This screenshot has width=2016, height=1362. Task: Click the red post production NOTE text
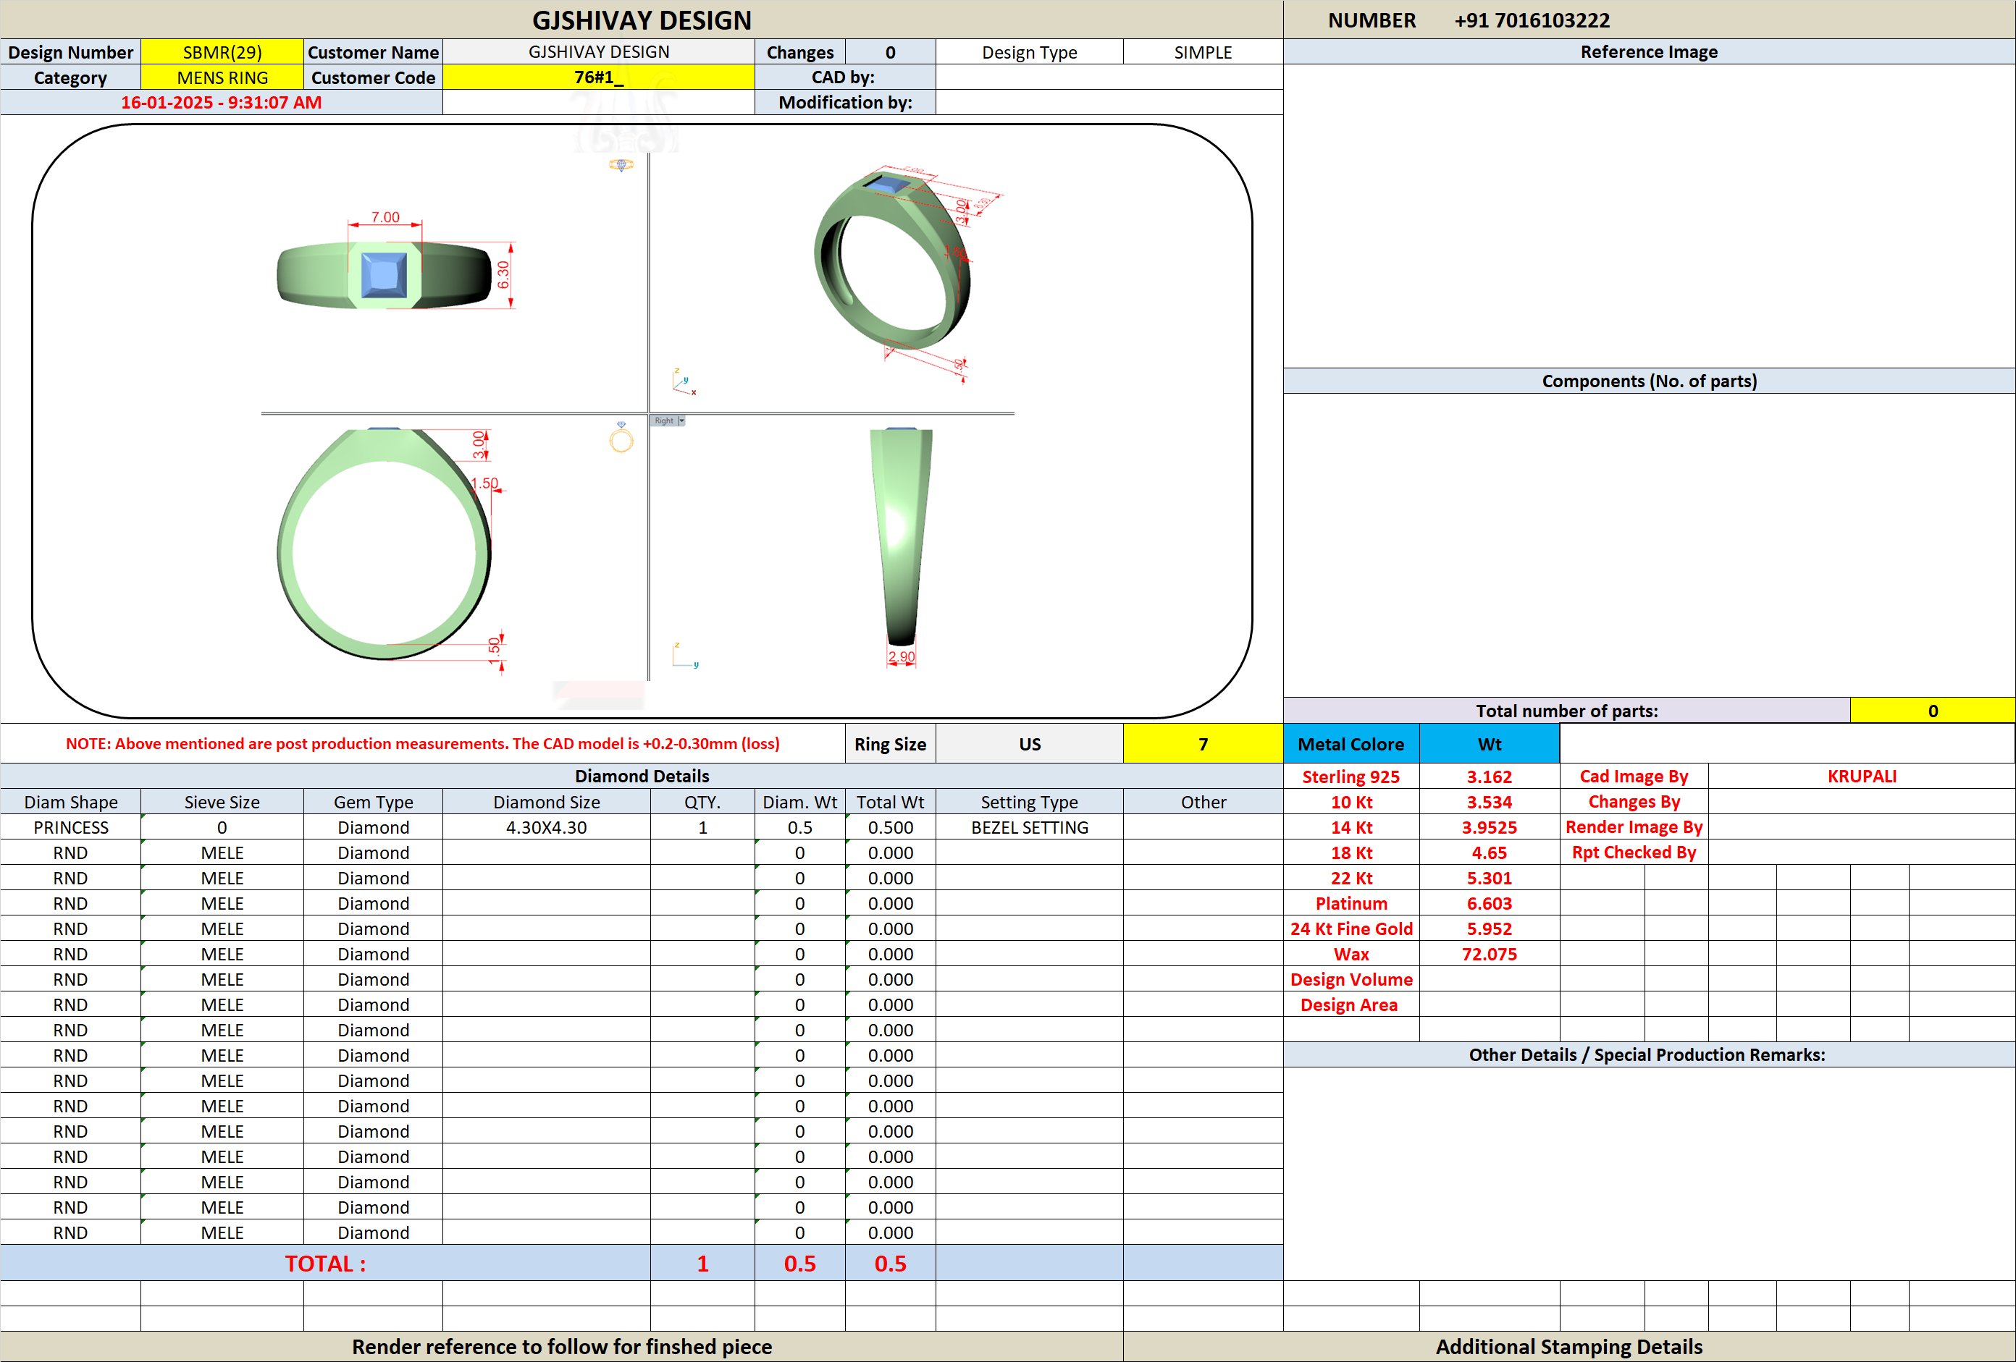coord(422,744)
